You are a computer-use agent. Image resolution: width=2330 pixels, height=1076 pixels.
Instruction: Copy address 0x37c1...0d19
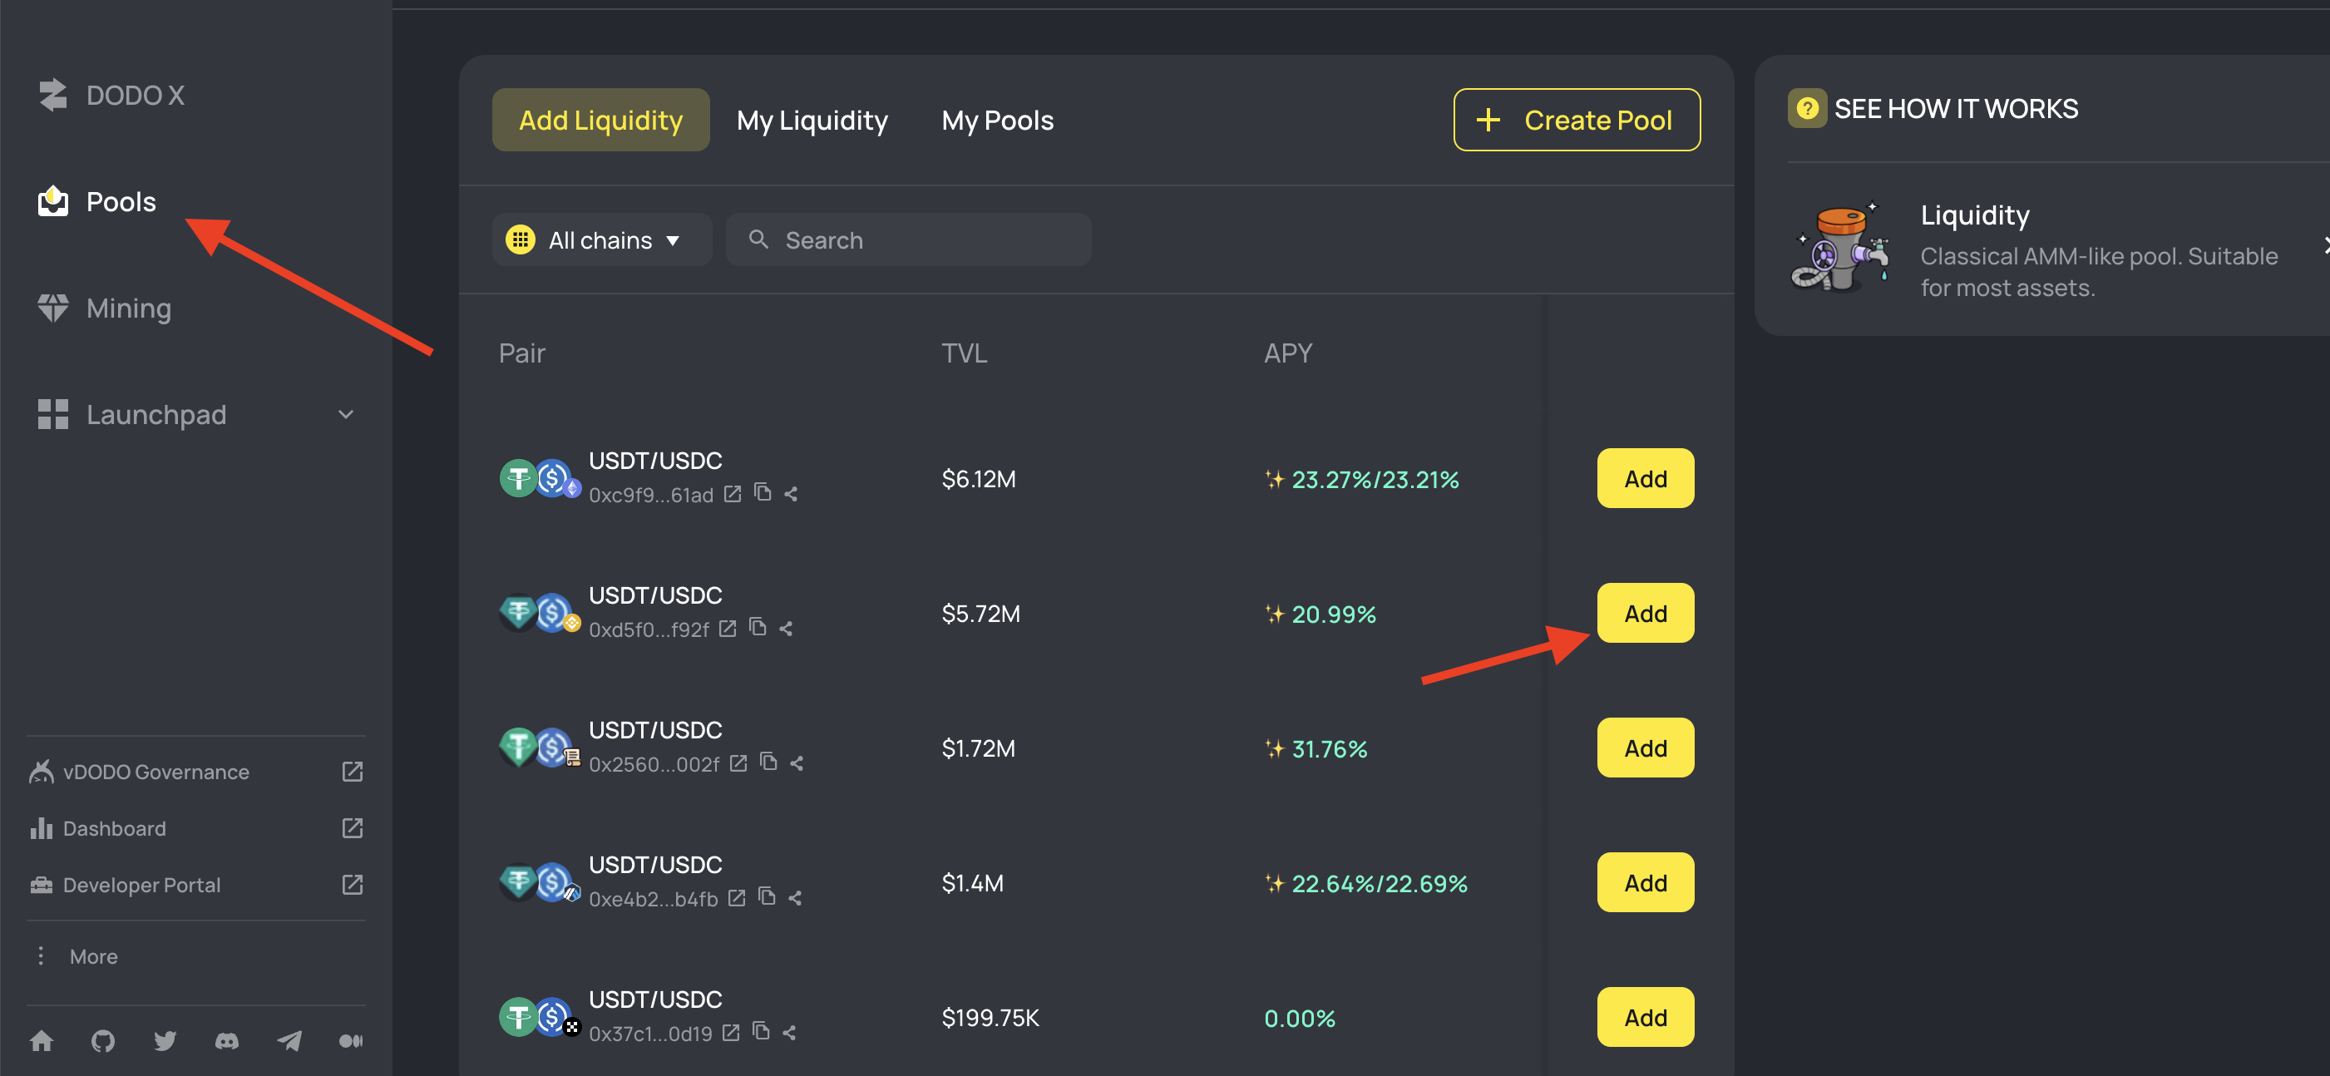pyautogui.click(x=761, y=1031)
